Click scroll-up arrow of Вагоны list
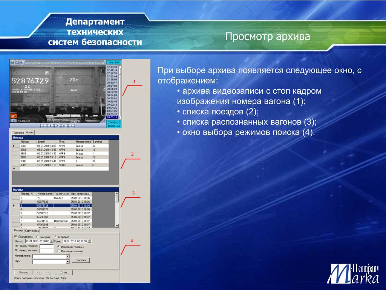This screenshot has width=386, height=290. [x=117, y=194]
